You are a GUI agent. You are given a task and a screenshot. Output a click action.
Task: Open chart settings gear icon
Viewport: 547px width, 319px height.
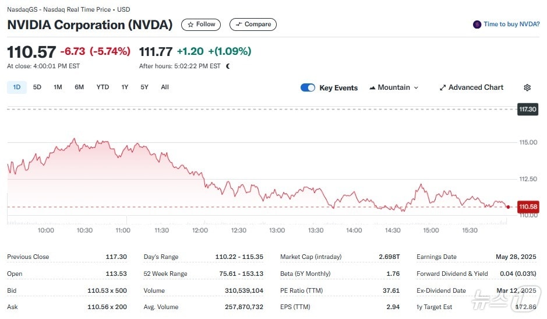(x=527, y=87)
